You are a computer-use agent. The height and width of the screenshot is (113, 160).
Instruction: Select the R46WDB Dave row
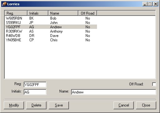[51, 36]
